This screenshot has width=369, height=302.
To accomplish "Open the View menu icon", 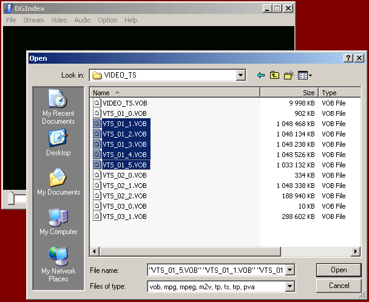I will (x=305, y=75).
